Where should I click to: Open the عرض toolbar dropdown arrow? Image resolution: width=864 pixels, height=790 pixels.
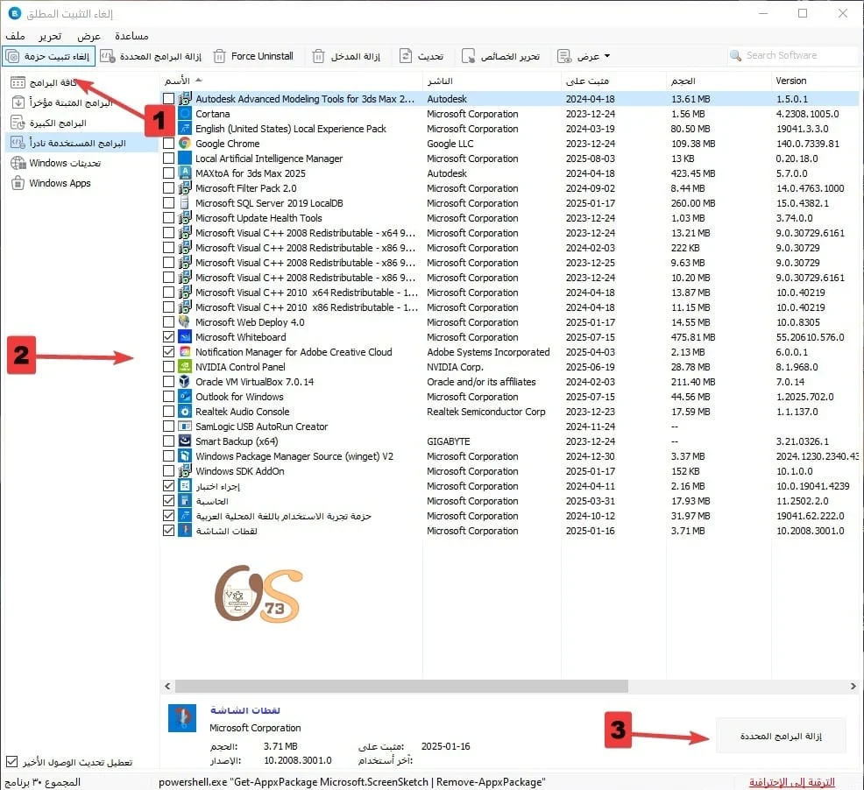pyautogui.click(x=607, y=56)
